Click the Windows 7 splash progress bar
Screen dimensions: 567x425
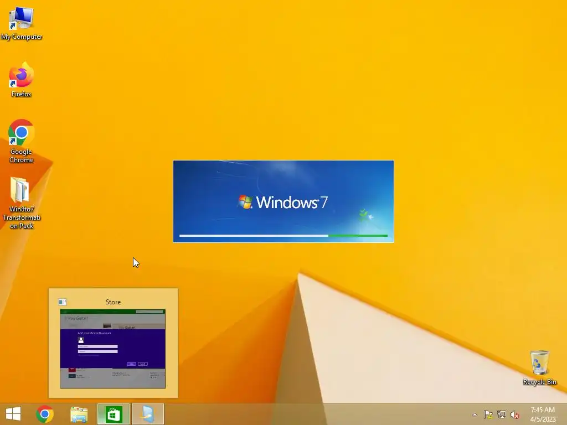[283, 236]
